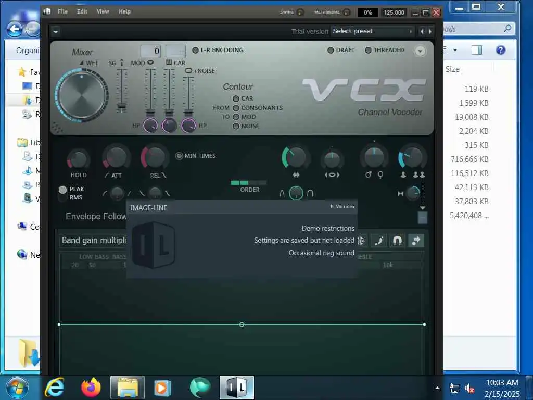The image size is (533, 400).
Task: Open the Select preset dropdown
Action: tap(373, 31)
